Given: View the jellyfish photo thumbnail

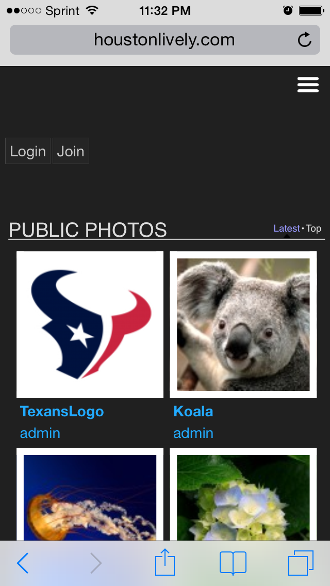Looking at the screenshot, I should click(x=90, y=495).
